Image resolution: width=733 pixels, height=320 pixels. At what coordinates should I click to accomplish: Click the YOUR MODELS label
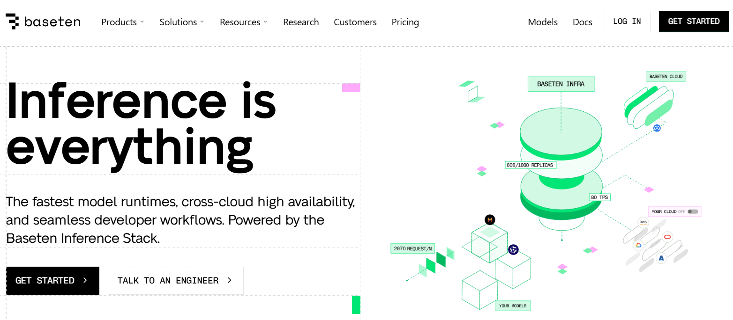click(x=513, y=306)
